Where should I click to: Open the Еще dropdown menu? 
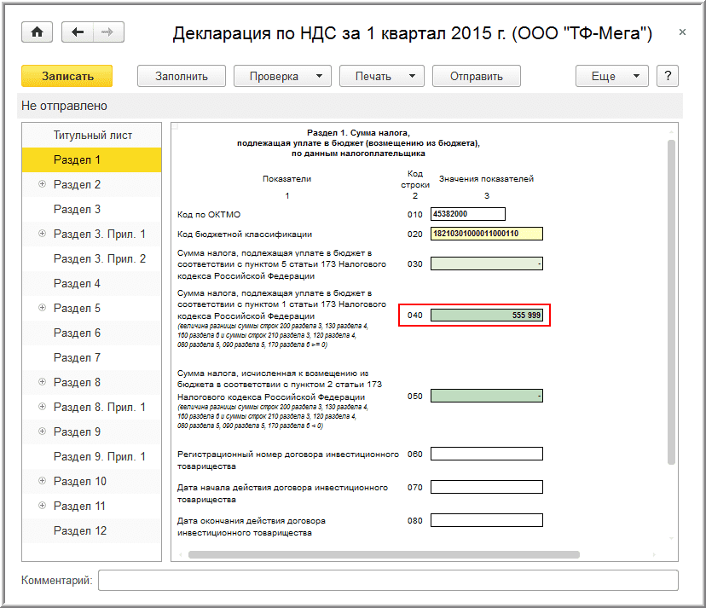(612, 76)
